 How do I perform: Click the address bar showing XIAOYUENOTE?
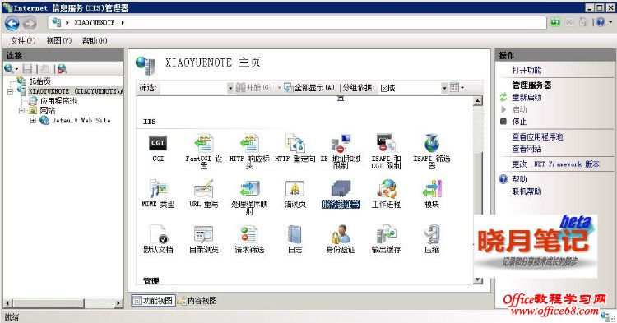297,22
